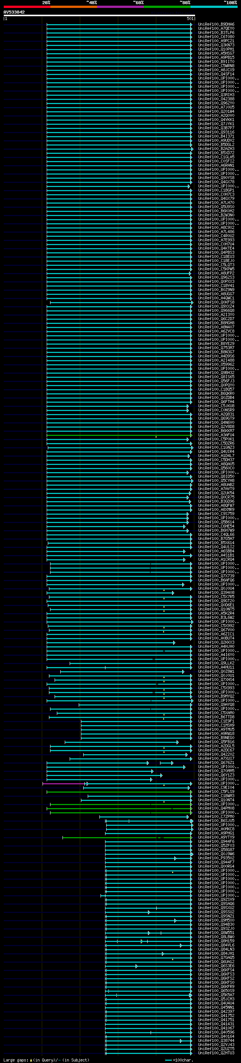Select label UniRef100_Q4GX79
The height and width of the screenshot is (1063, 241).
tap(216, 198)
